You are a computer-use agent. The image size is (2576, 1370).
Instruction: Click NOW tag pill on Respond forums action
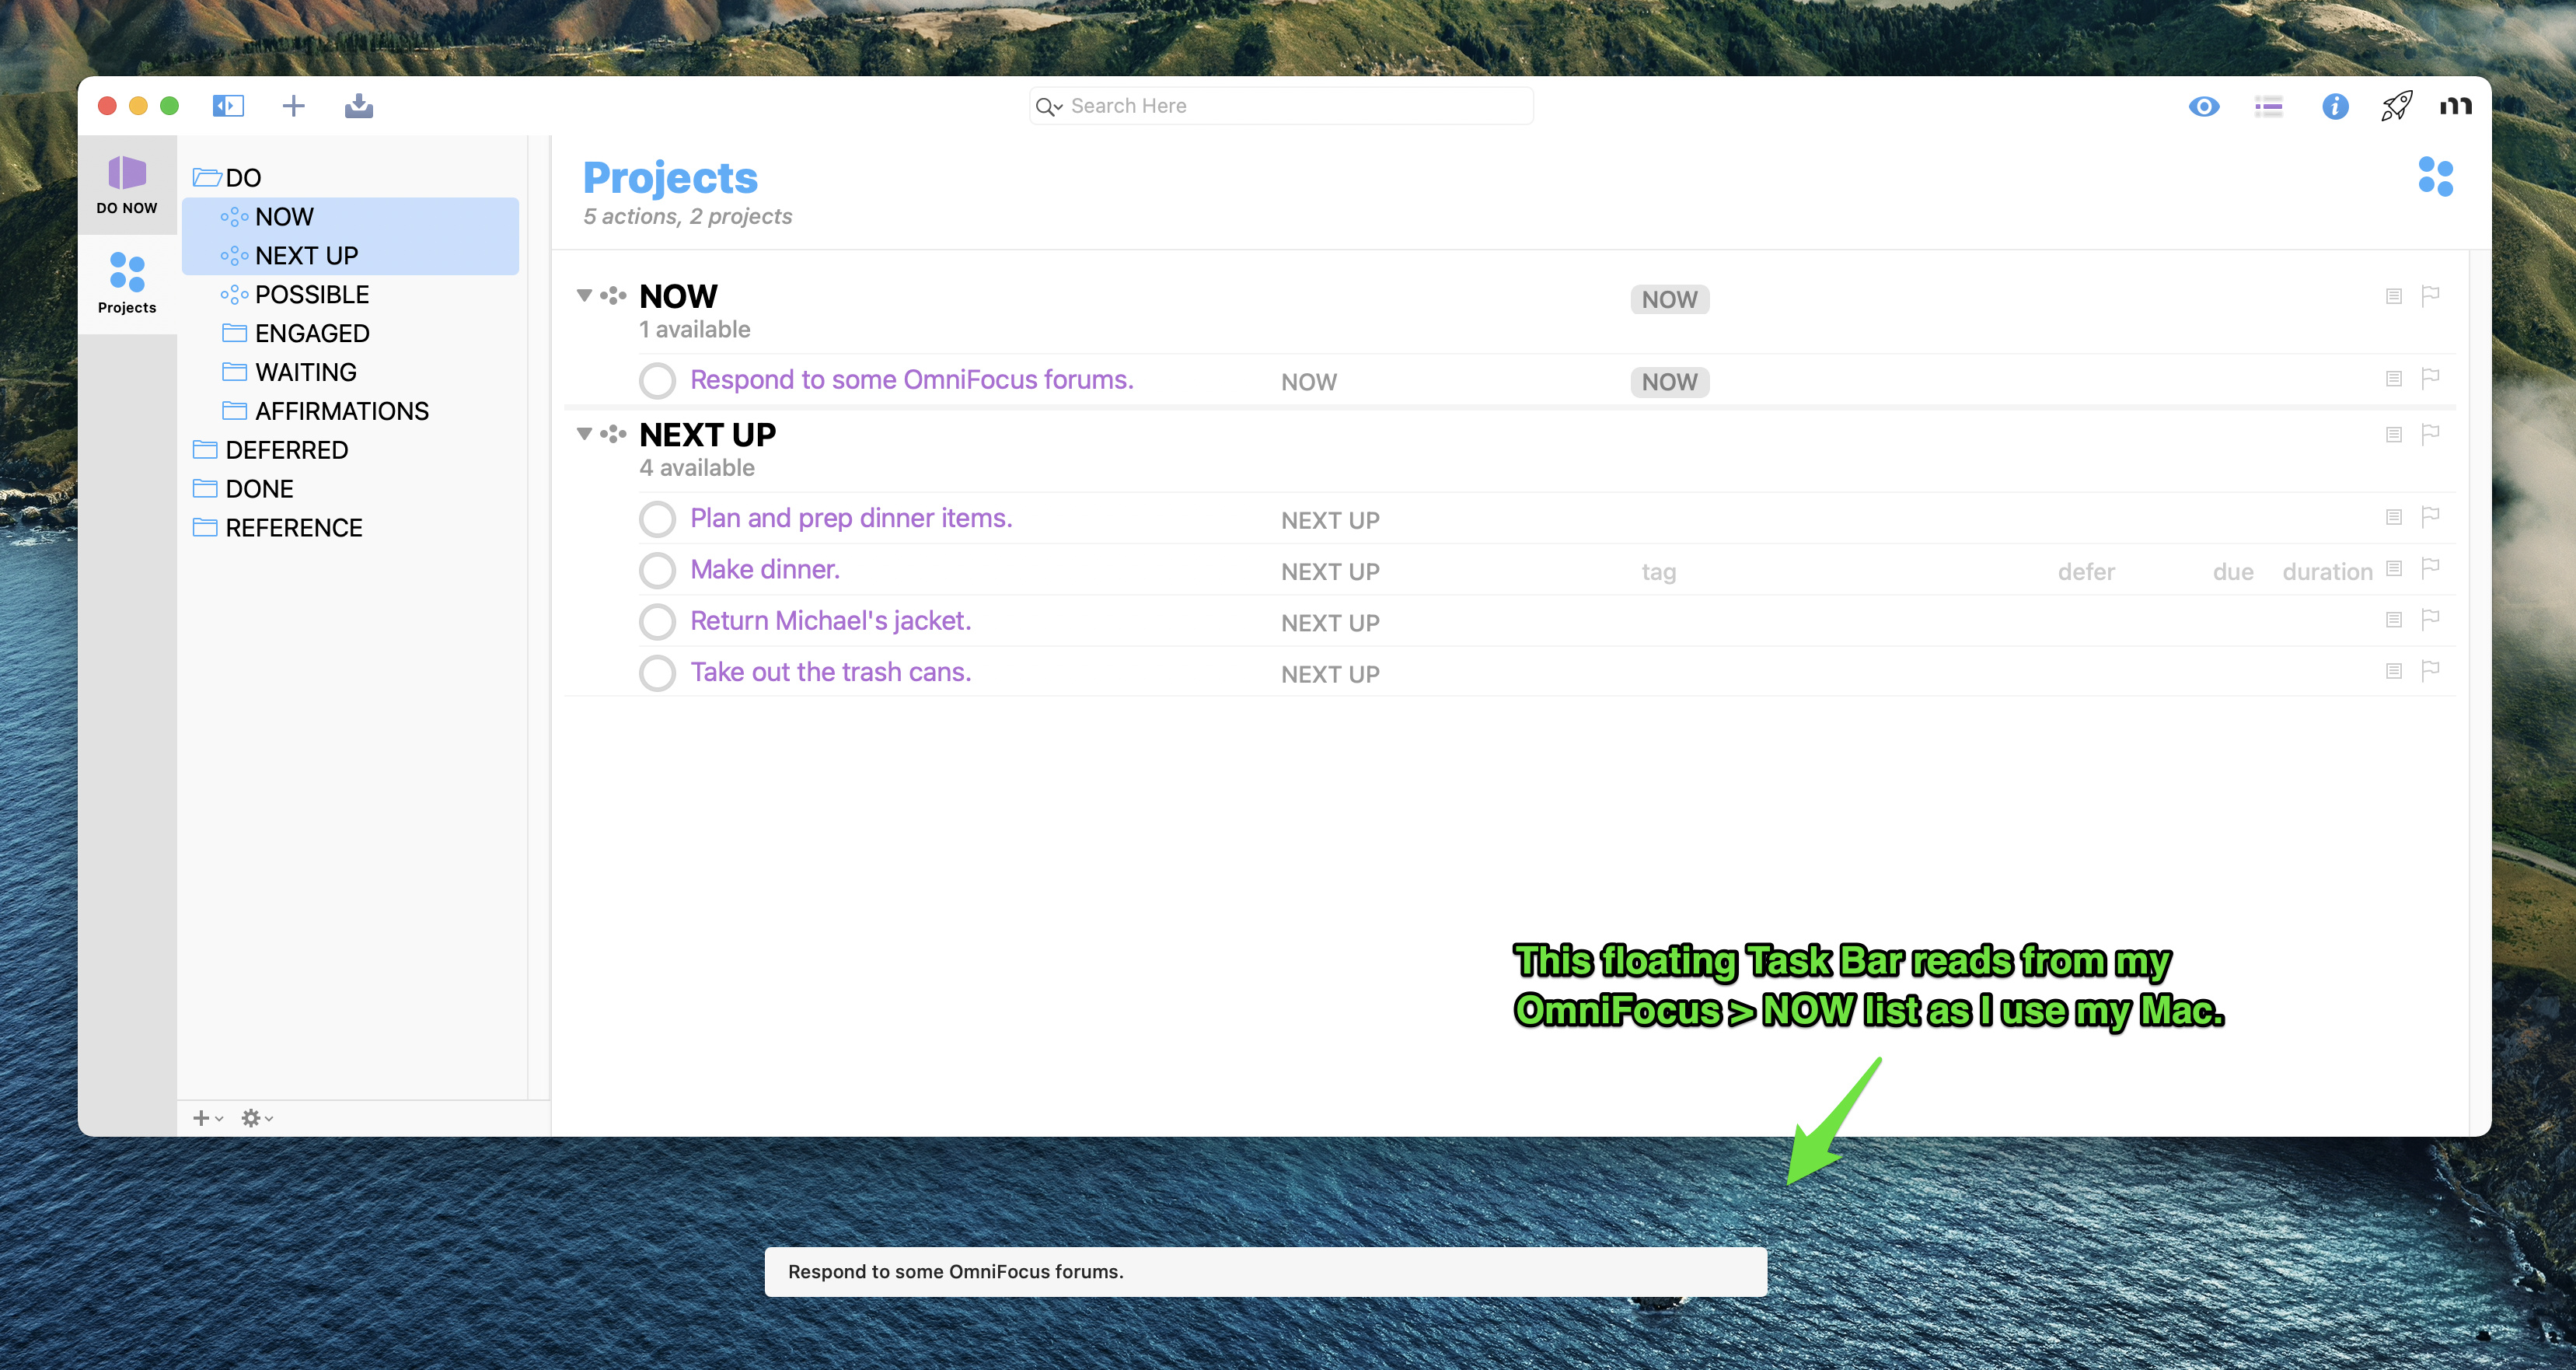click(1670, 383)
